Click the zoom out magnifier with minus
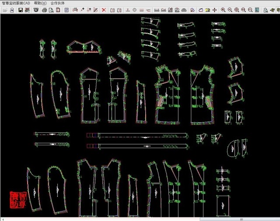This screenshot has height=221, width=280. [x=230, y=10]
